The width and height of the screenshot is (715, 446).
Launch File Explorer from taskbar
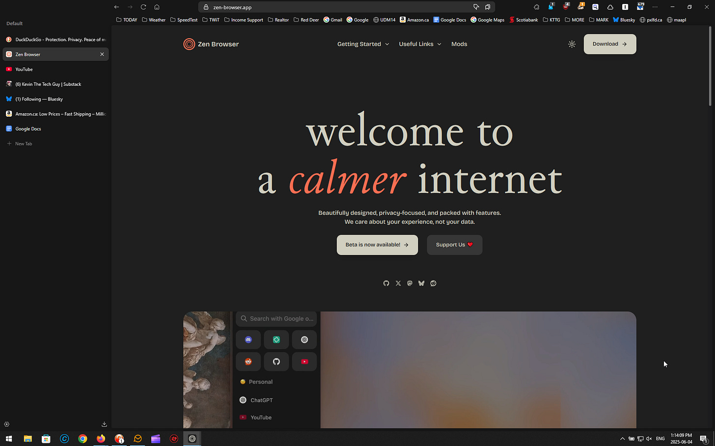pos(27,439)
